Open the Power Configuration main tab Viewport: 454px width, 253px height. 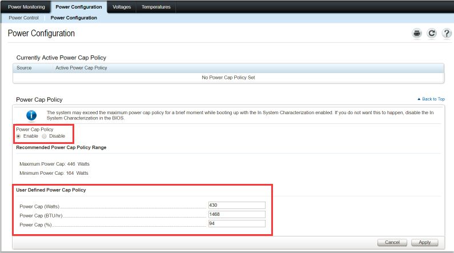79,7
